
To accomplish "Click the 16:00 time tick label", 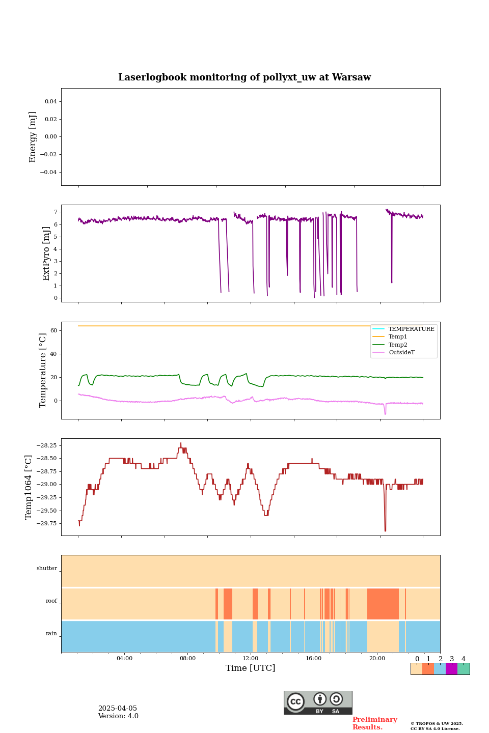I will pos(314,659).
